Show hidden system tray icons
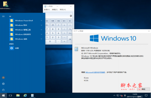Image resolution: width=151 pixels, height=98 pixels. pyautogui.click(x=114, y=95)
